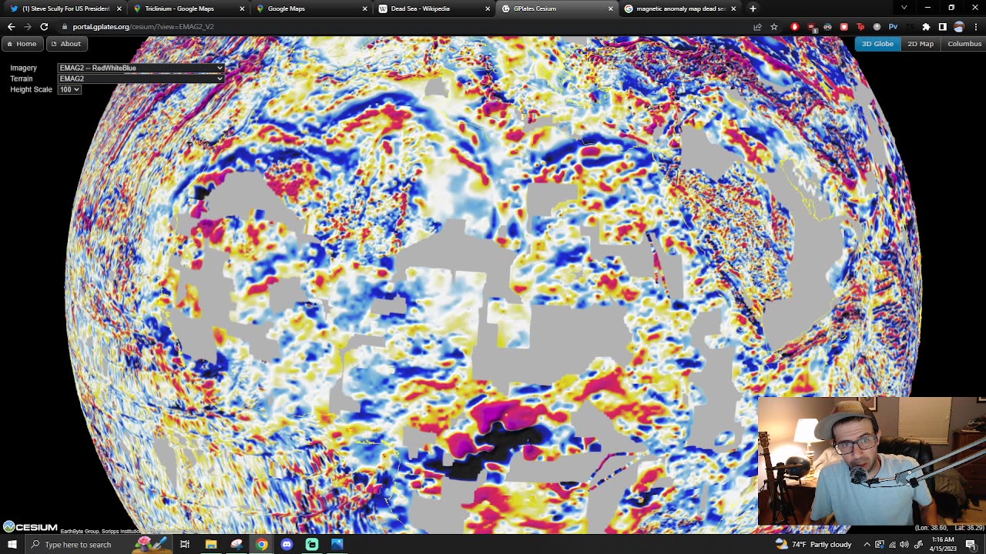Toggle the browser side panel icon
The height and width of the screenshot is (554, 986).
coord(942,27)
